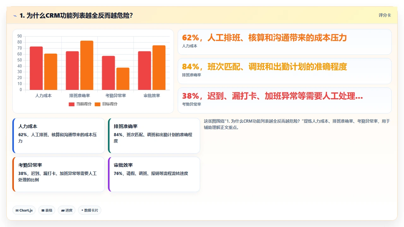The height and width of the screenshot is (227, 404).
Task: Click the 0 value on y-axis
Action: click(21, 90)
